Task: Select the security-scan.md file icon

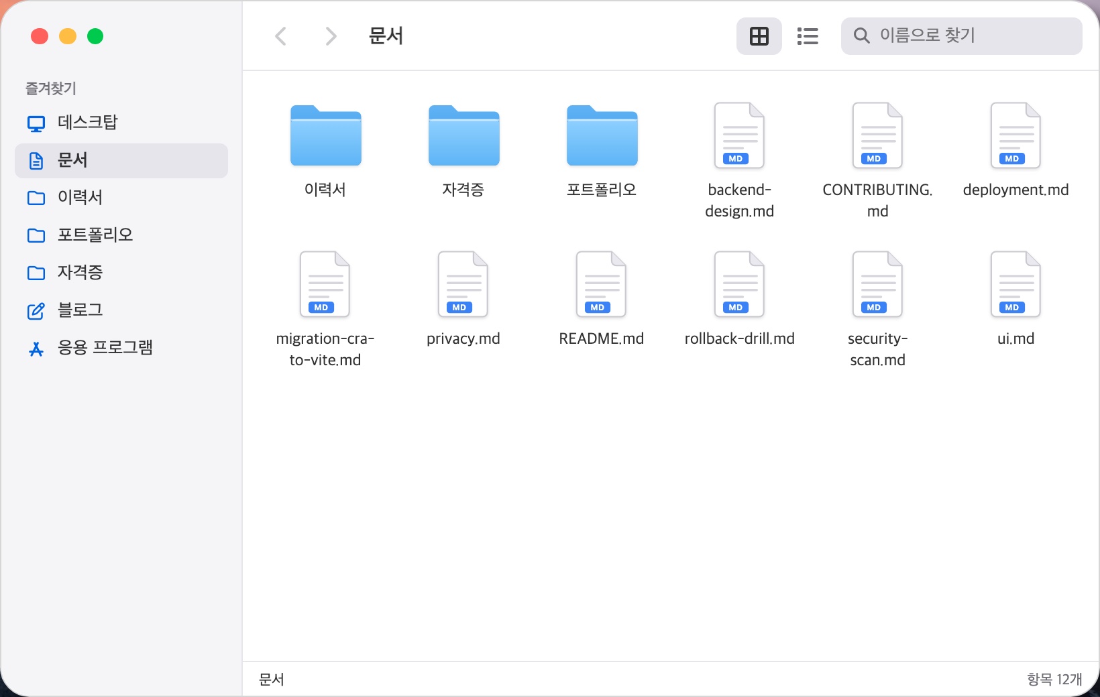Action: [x=877, y=284]
